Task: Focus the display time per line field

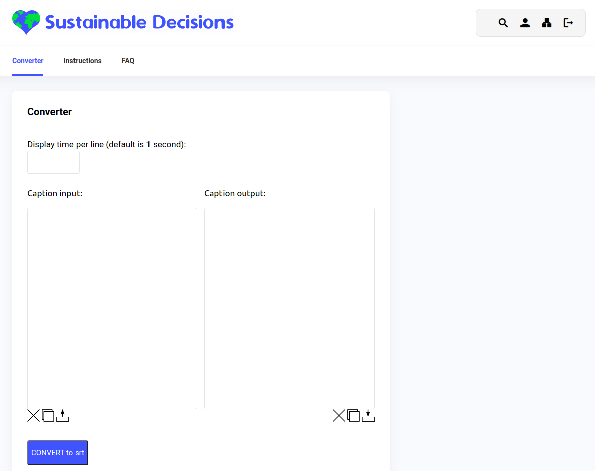Action: (53, 162)
